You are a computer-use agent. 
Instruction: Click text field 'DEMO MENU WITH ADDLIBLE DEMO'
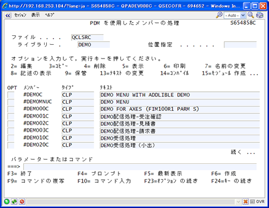click(180, 95)
